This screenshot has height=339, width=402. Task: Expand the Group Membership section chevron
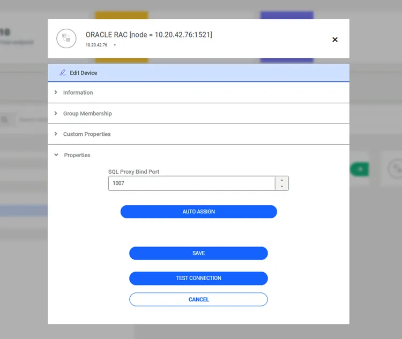(x=56, y=113)
